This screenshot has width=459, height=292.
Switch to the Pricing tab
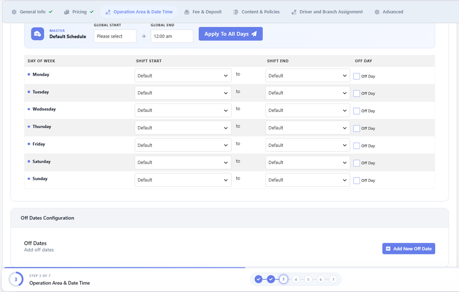tap(79, 12)
